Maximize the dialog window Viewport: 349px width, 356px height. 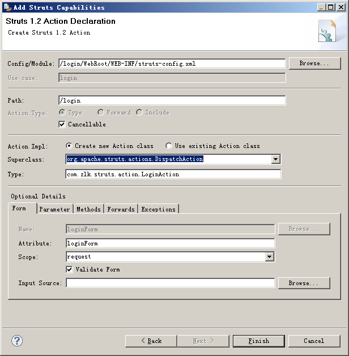pos(331,7)
